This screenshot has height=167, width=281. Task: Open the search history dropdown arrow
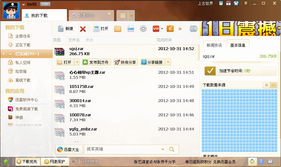(163, 149)
